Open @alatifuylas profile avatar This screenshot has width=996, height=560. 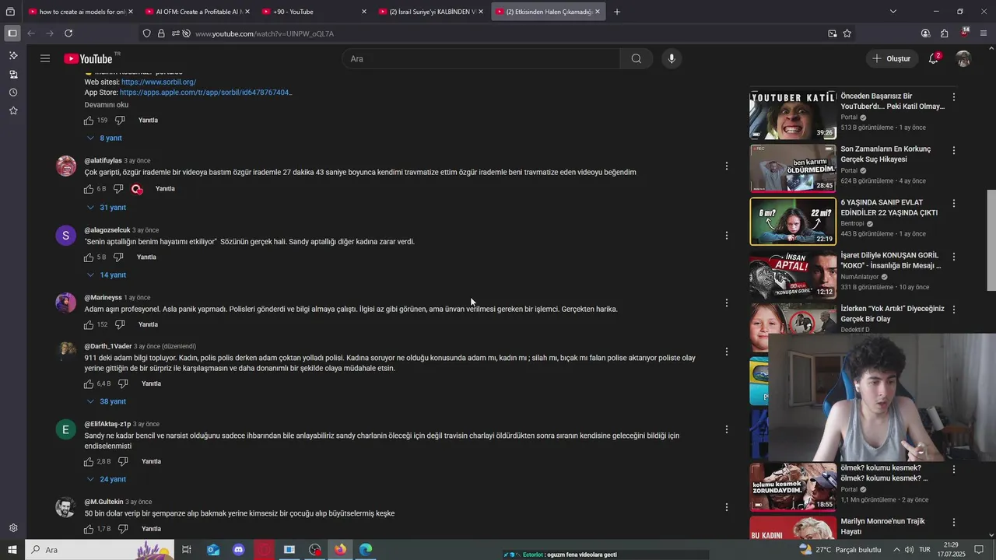coord(66,166)
